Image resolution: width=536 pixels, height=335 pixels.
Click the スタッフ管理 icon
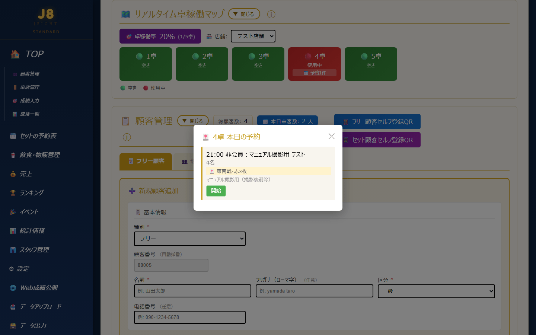coord(13,250)
